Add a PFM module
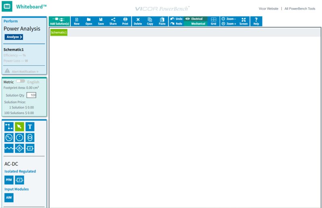Screen dimensions: 322x208 [9, 180]
